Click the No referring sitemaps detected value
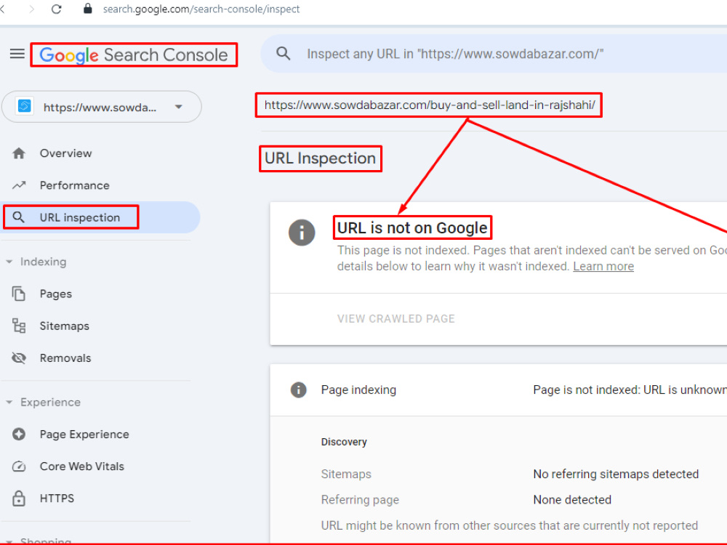Screen dimensions: 727x545 point(616,474)
